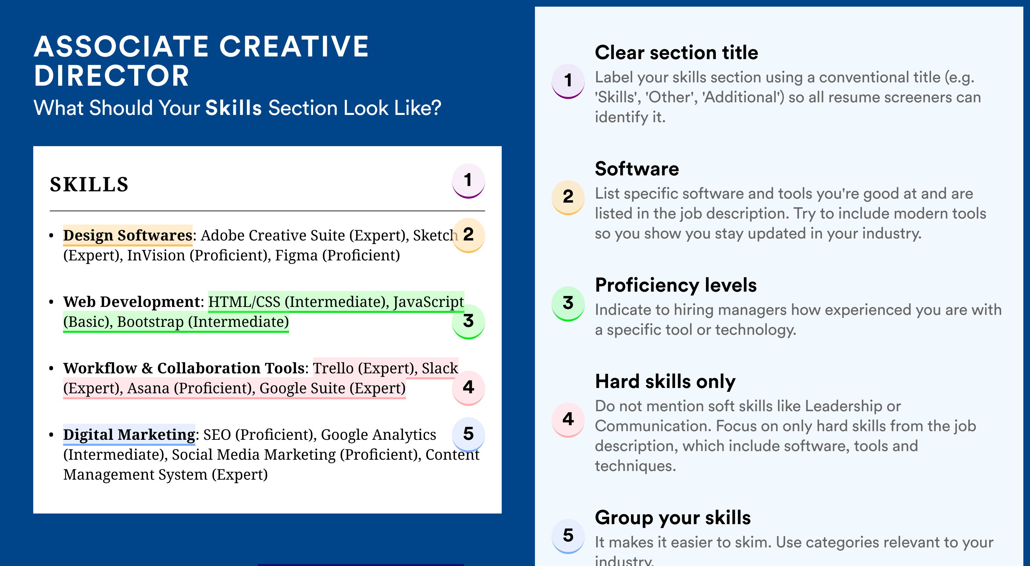The image size is (1030, 566).
Task: Click the Clear section title heading
Action: tap(676, 52)
